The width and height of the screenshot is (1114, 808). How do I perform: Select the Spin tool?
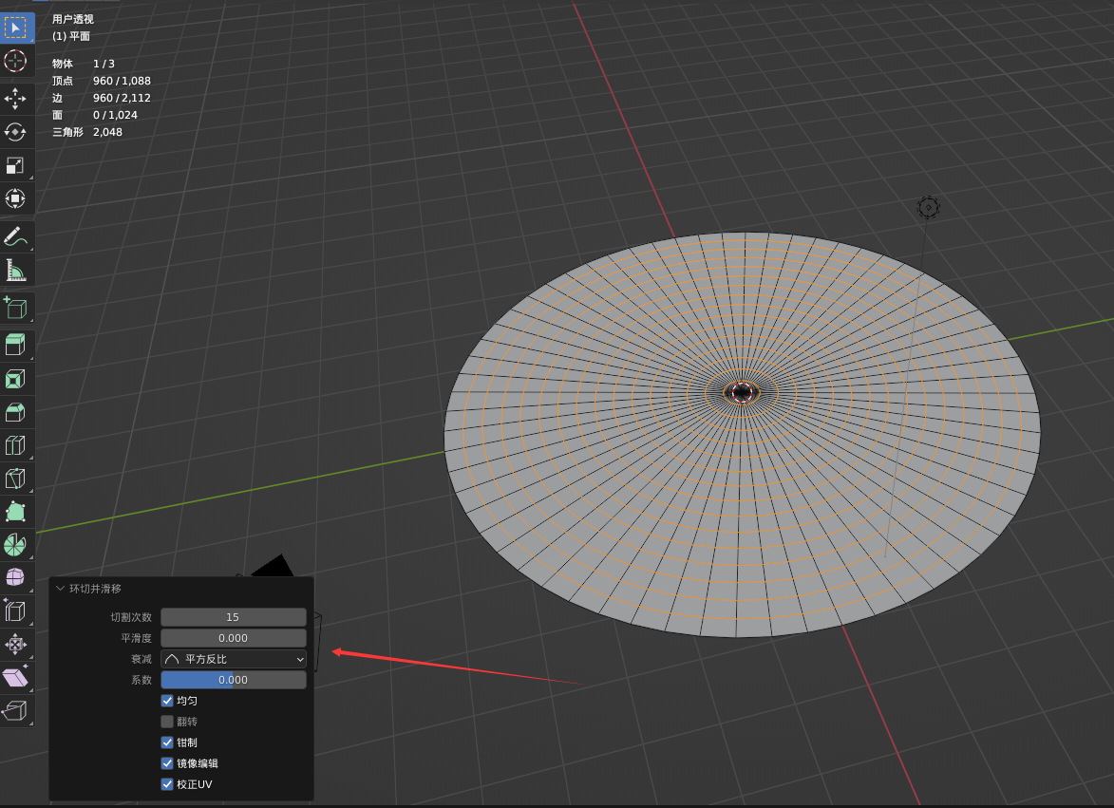[x=15, y=545]
